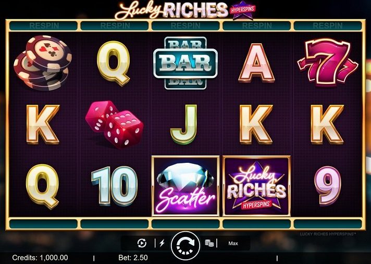Click the pink 9 symbol

(x=328, y=185)
